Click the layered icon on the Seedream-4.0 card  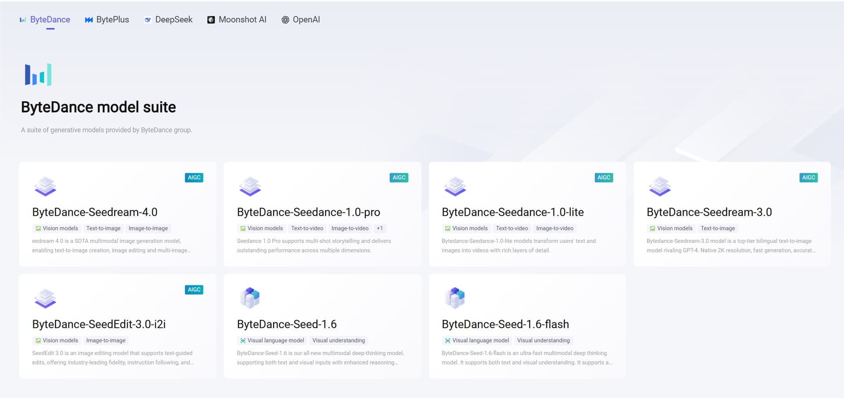coord(45,186)
